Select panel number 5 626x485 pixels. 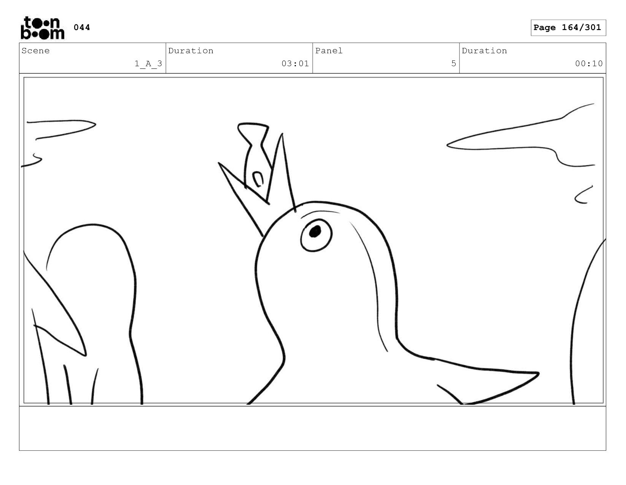[453, 64]
